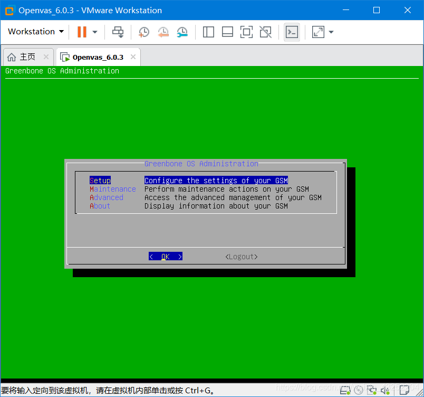Revert the VM to its previous snapshot
Screen dimensions: 424x397
tap(163, 32)
